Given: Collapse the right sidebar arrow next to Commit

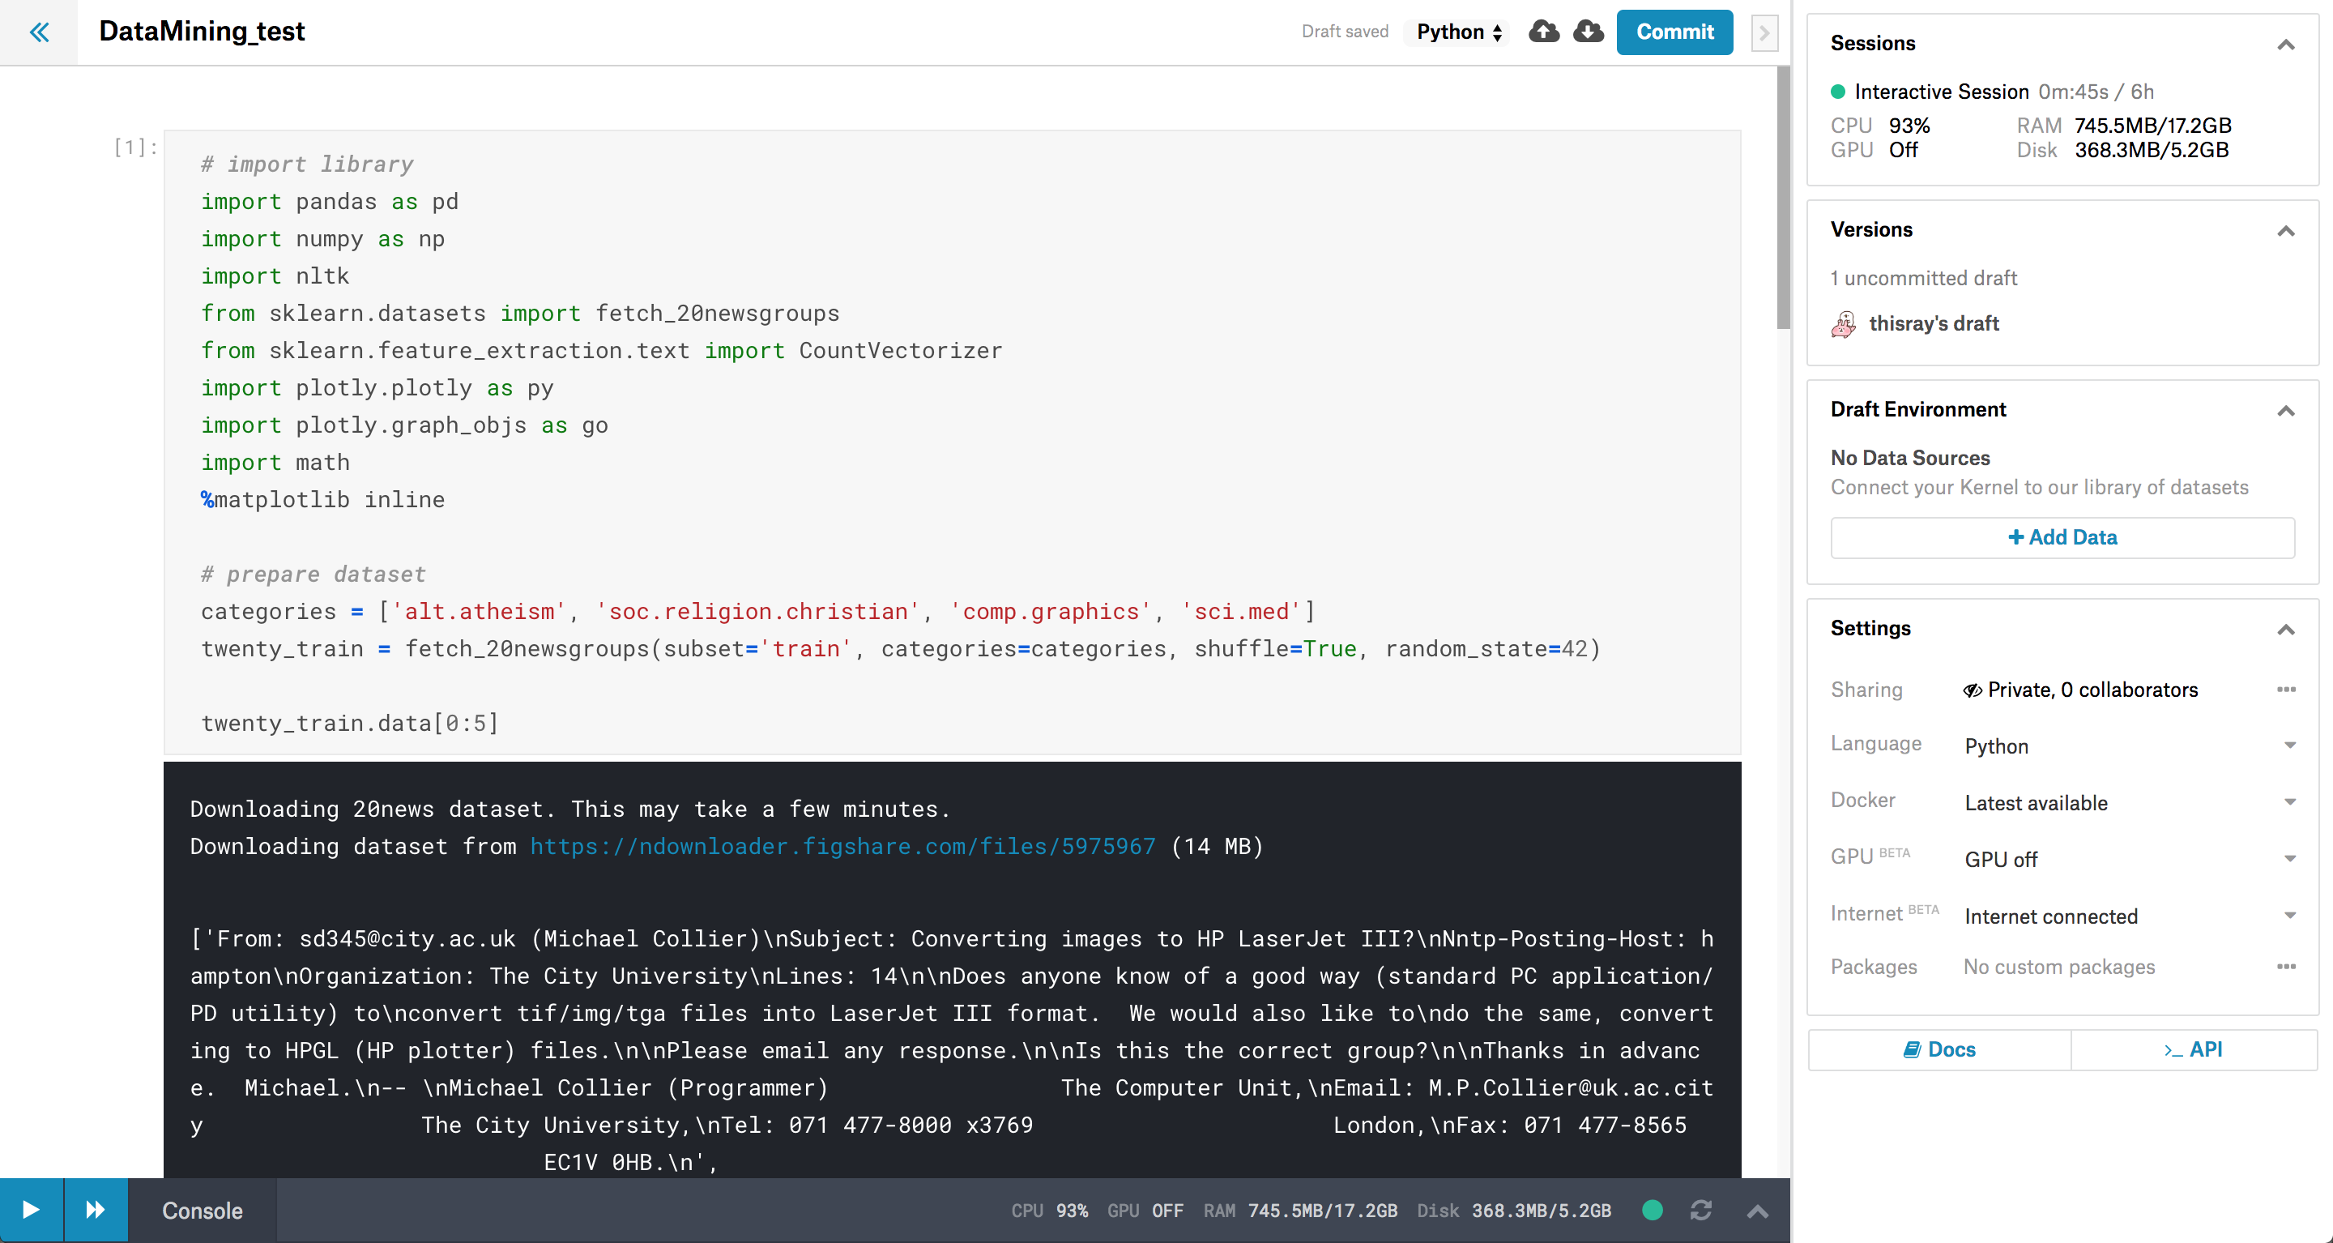Looking at the screenshot, I should pyautogui.click(x=1764, y=32).
